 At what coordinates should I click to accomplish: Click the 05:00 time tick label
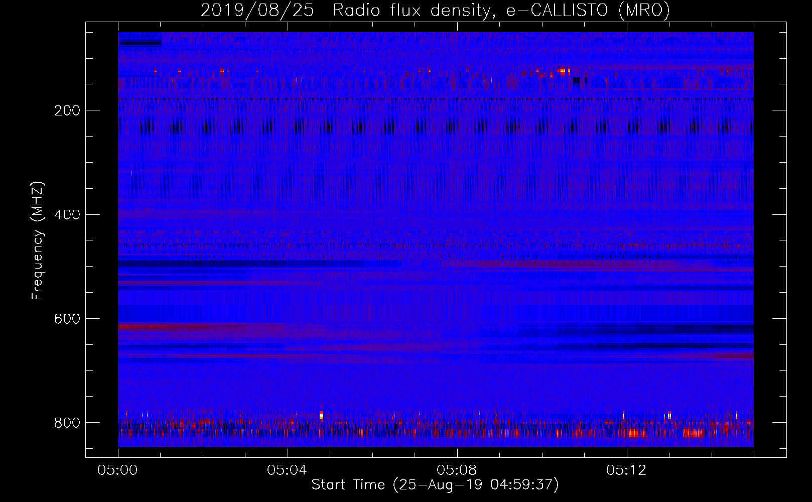pyautogui.click(x=117, y=470)
